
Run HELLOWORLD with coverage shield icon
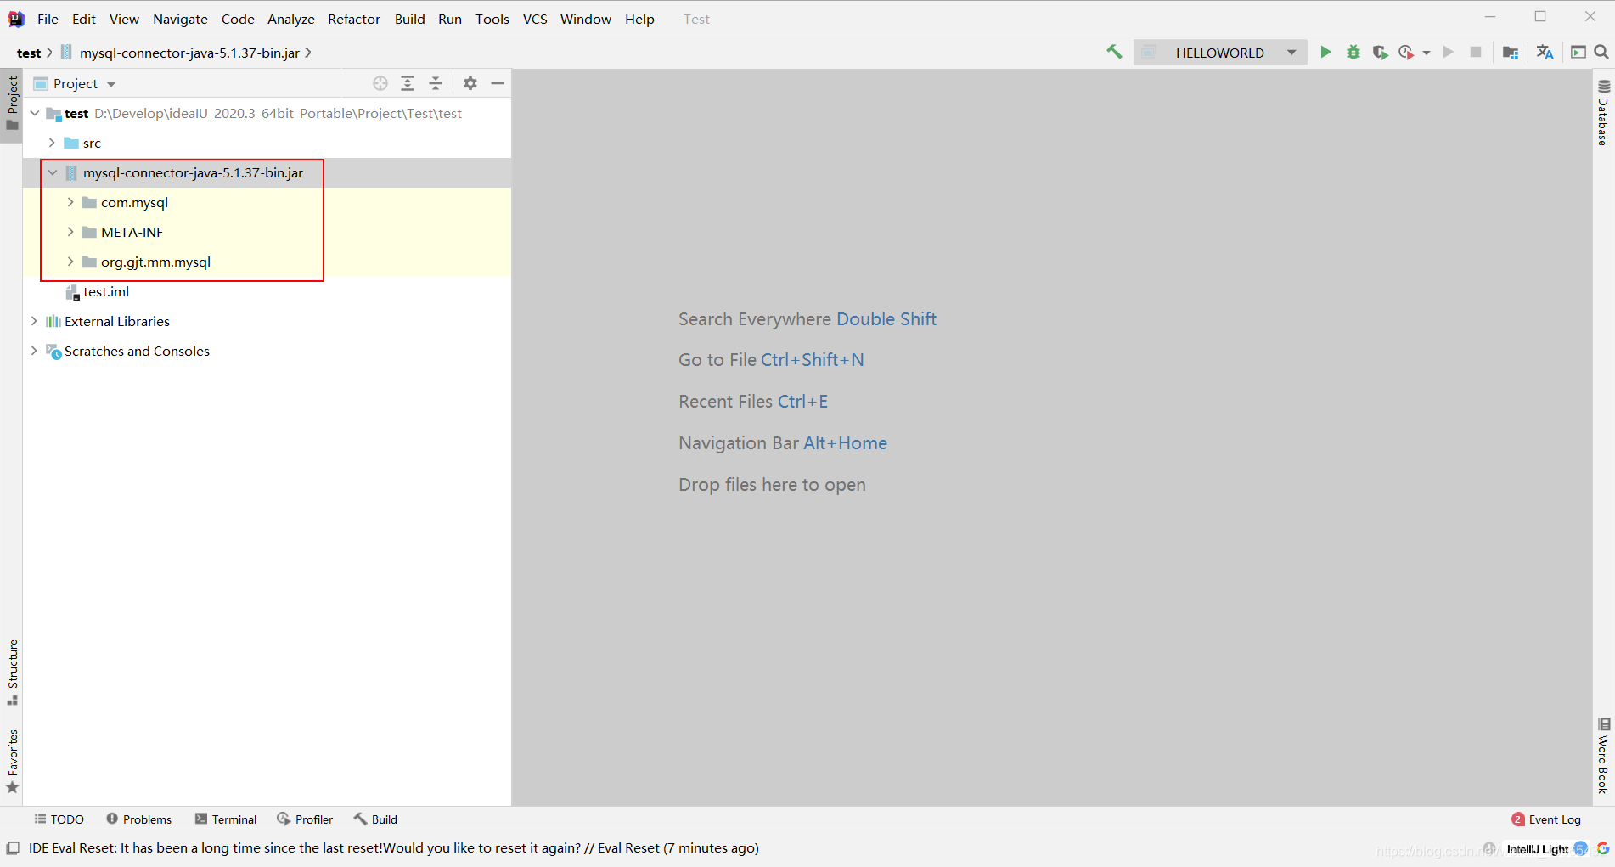click(x=1381, y=53)
